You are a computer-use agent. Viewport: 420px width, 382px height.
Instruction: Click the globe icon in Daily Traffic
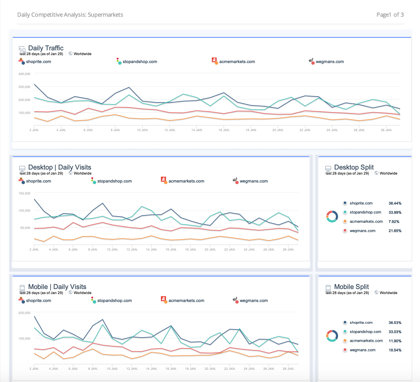point(71,54)
